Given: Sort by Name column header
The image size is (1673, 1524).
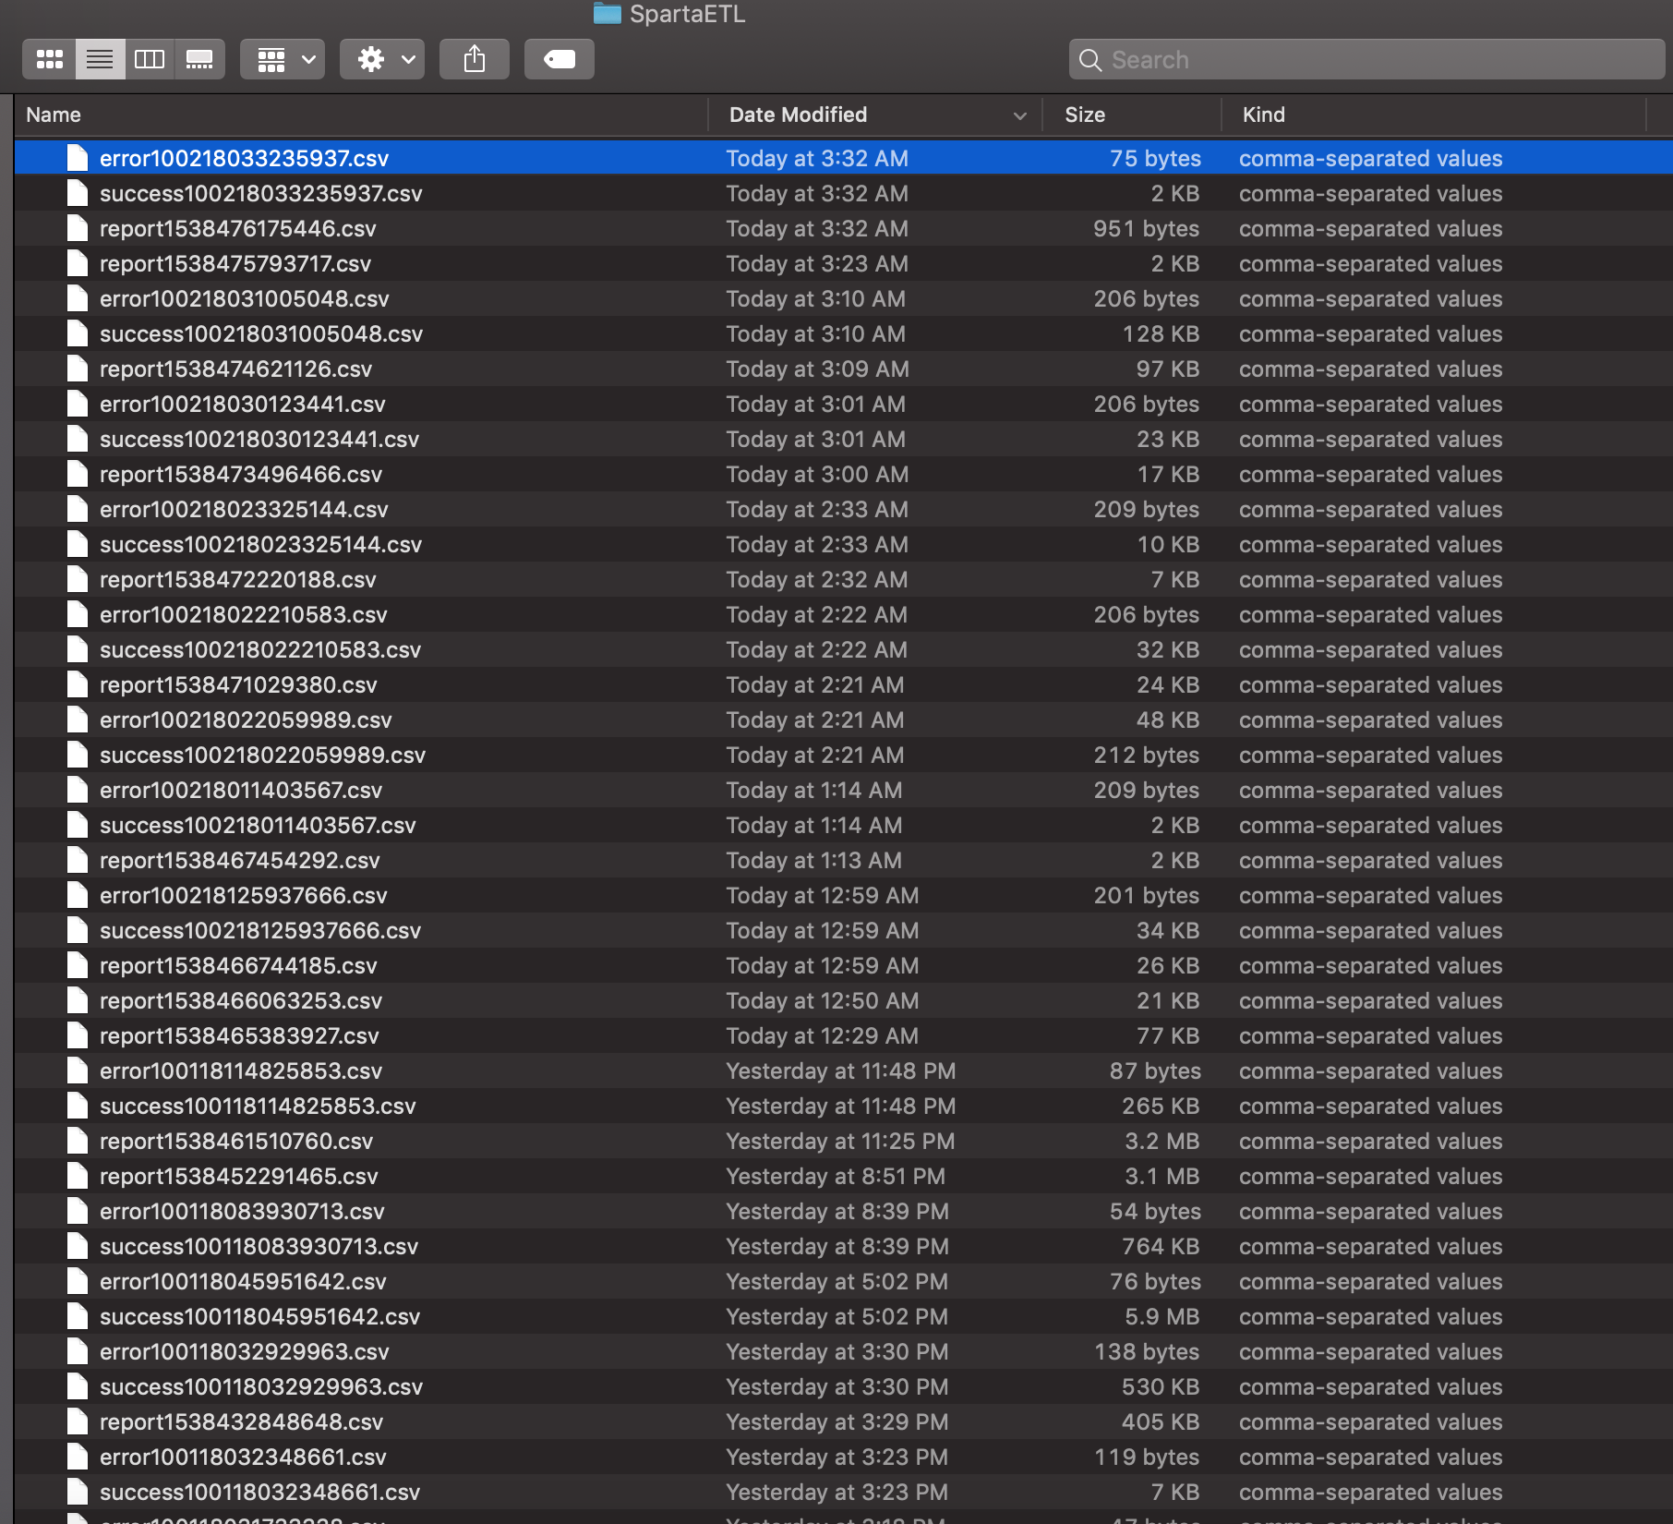Looking at the screenshot, I should click(362, 115).
